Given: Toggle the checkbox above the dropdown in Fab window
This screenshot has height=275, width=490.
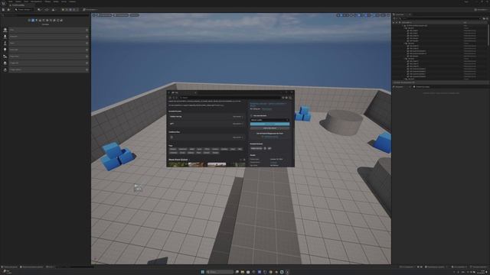Looking at the screenshot, I should point(252,115).
